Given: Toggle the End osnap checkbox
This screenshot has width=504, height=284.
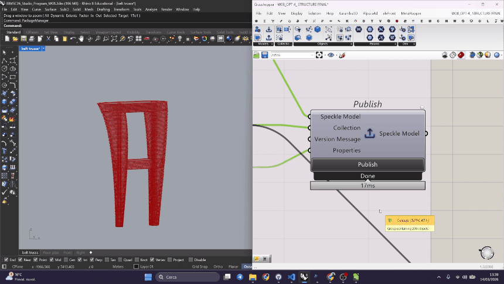Looking at the screenshot, I should tap(6, 259).
